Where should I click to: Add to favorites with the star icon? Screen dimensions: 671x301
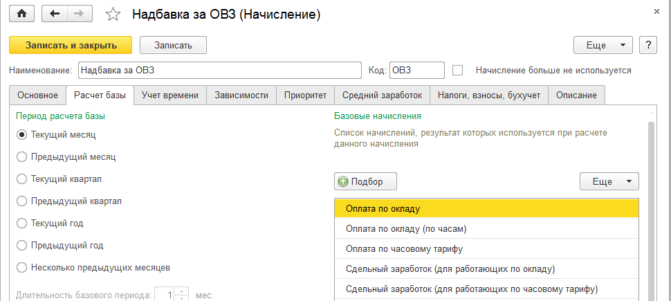point(113,15)
